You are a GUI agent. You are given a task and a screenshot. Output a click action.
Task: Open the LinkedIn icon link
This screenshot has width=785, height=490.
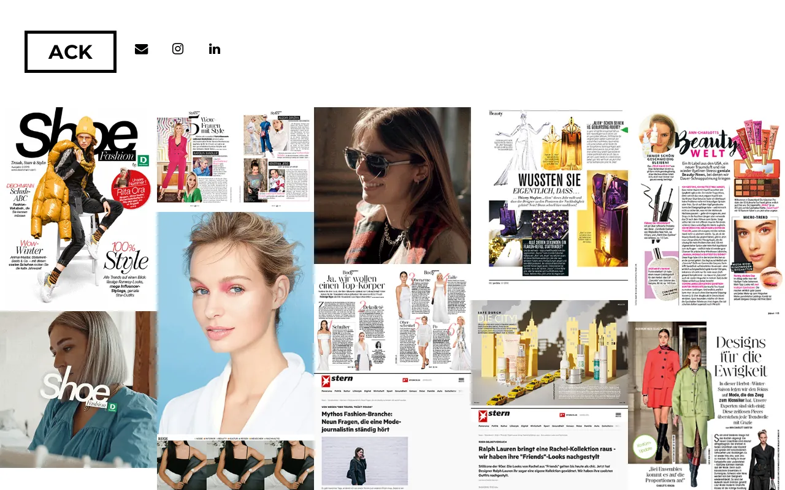[x=215, y=49]
